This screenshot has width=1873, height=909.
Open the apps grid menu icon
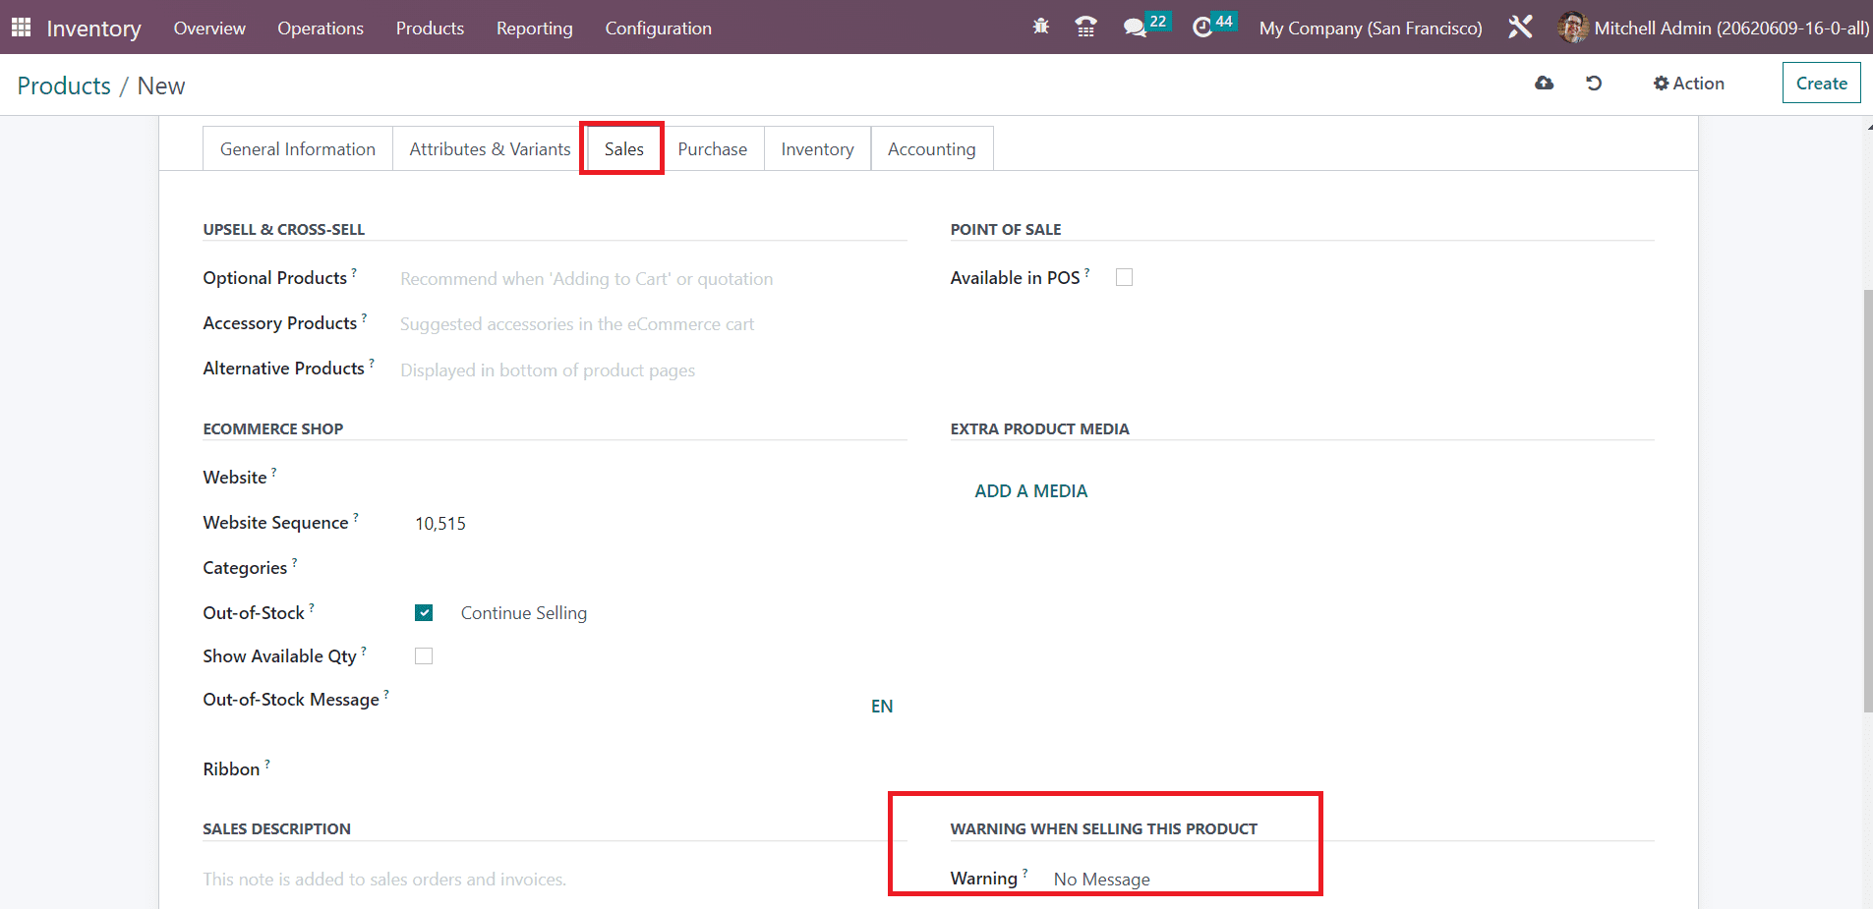pos(21,28)
